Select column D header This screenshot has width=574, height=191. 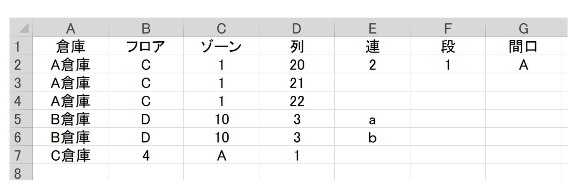click(297, 28)
